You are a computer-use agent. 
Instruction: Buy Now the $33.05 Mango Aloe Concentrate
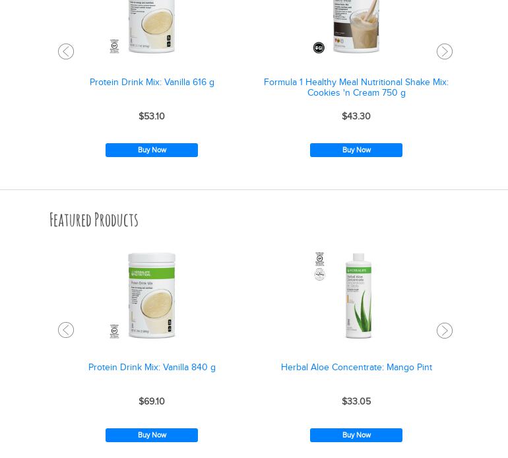356,435
